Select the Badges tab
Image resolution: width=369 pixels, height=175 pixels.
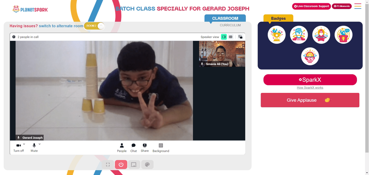pyautogui.click(x=278, y=18)
